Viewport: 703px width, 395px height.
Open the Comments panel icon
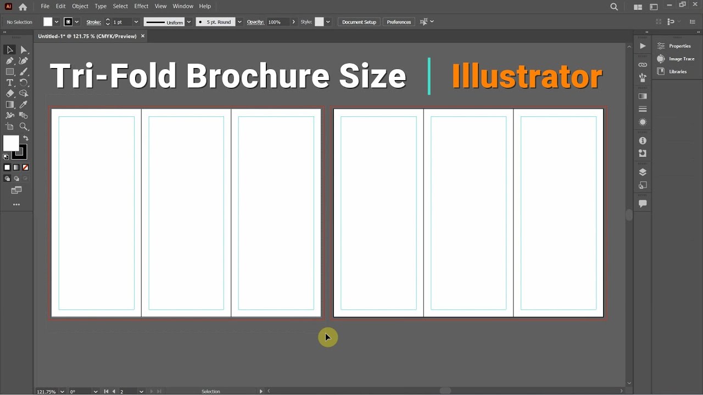coord(643,204)
